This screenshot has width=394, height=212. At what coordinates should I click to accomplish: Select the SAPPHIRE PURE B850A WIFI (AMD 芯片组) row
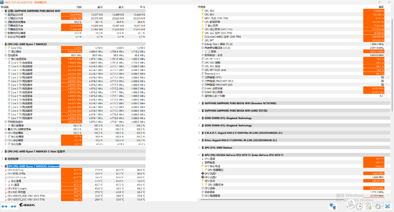click(294, 111)
